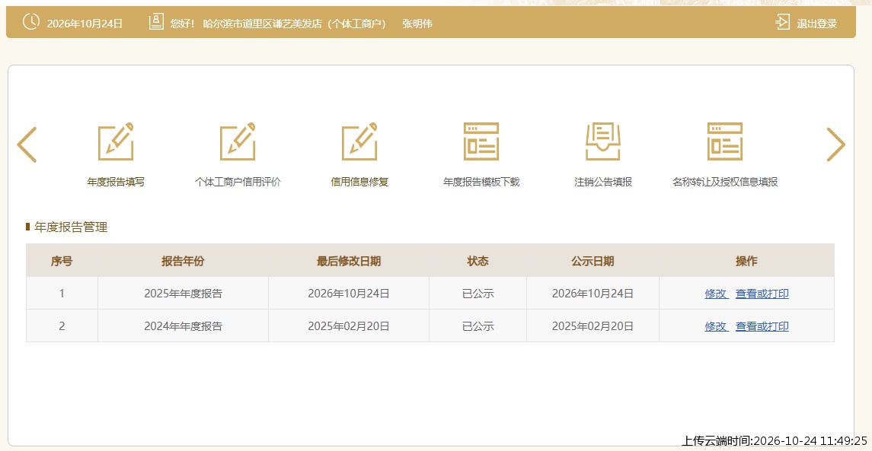Open 查看或打印 for the 2025年年度报告
The image size is (872, 451).
[762, 294]
